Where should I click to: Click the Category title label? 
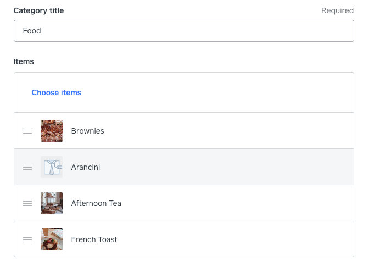[x=38, y=10]
